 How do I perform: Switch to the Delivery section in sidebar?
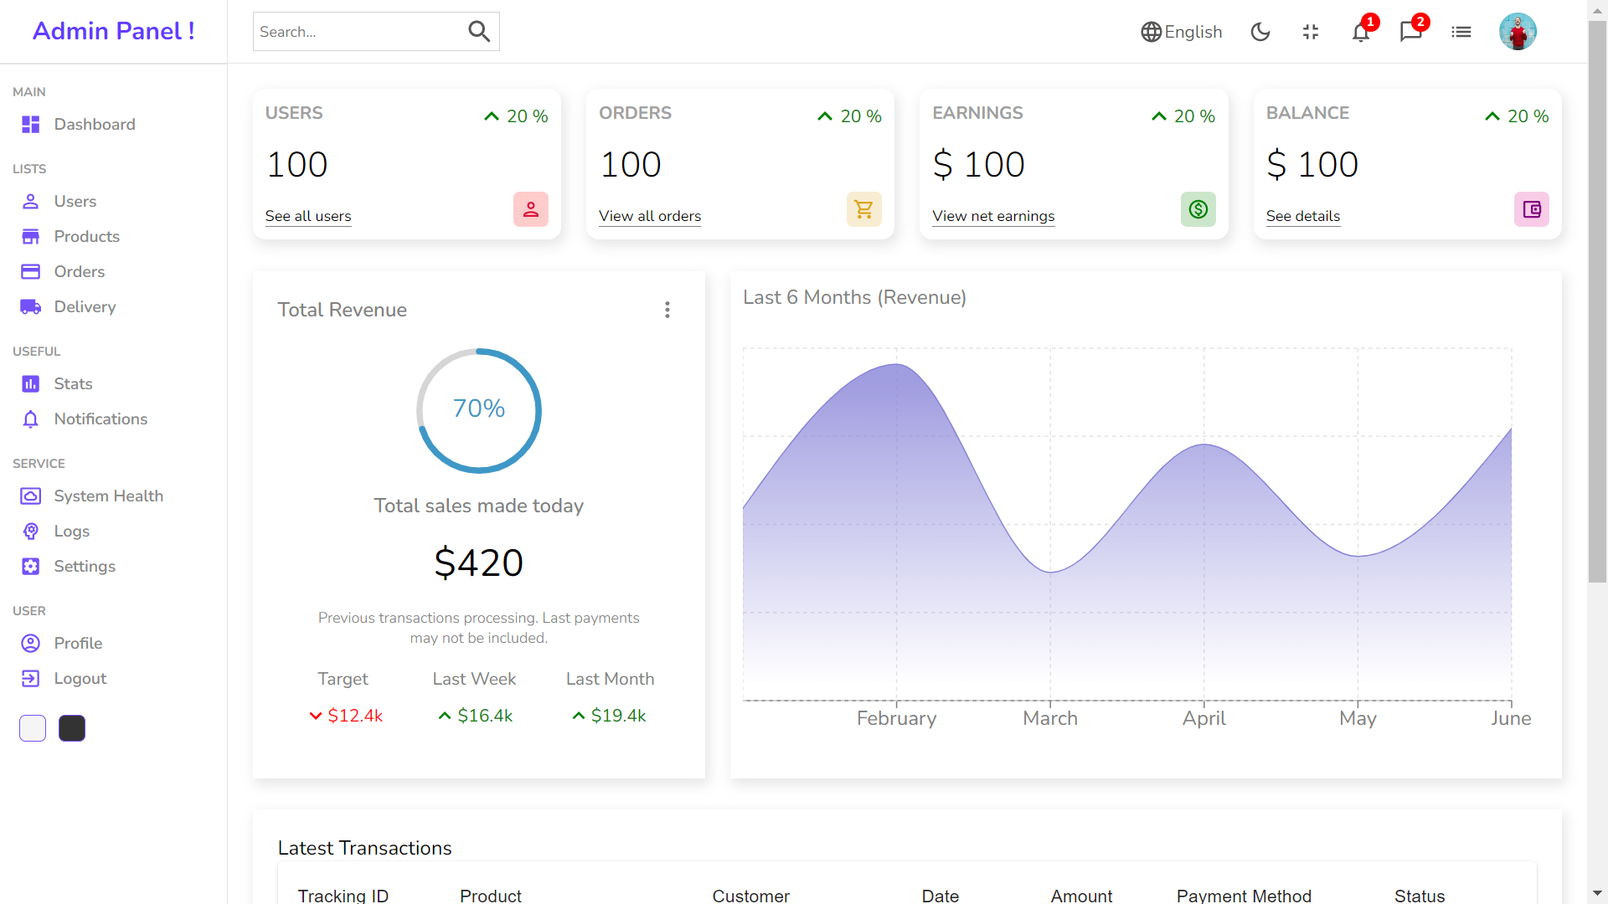[x=85, y=306]
